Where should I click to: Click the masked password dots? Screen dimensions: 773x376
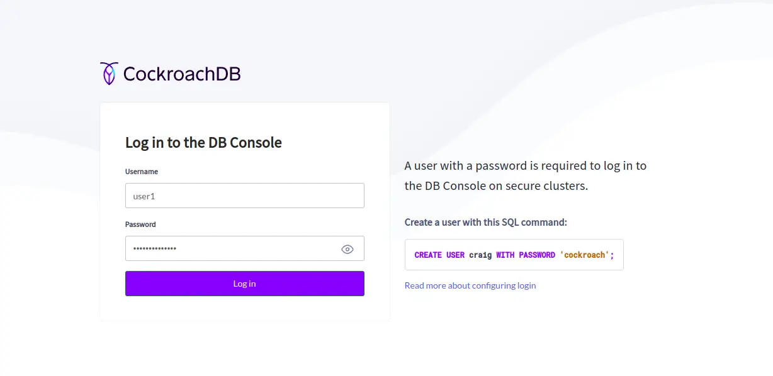pos(155,249)
